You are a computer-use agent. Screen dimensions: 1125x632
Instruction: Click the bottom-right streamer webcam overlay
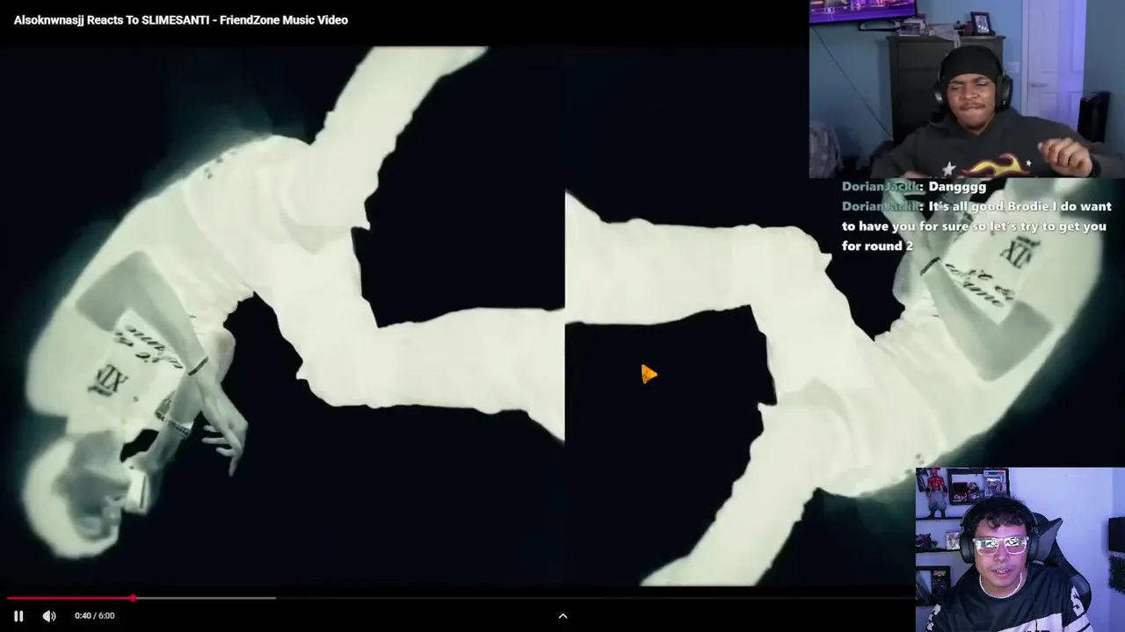click(x=1020, y=549)
